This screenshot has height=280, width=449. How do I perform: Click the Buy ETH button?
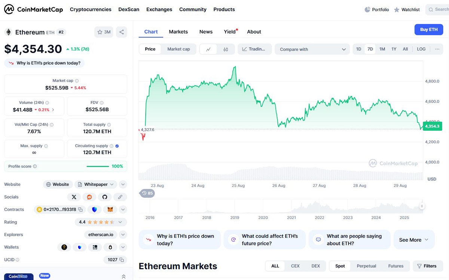pyautogui.click(x=428, y=29)
